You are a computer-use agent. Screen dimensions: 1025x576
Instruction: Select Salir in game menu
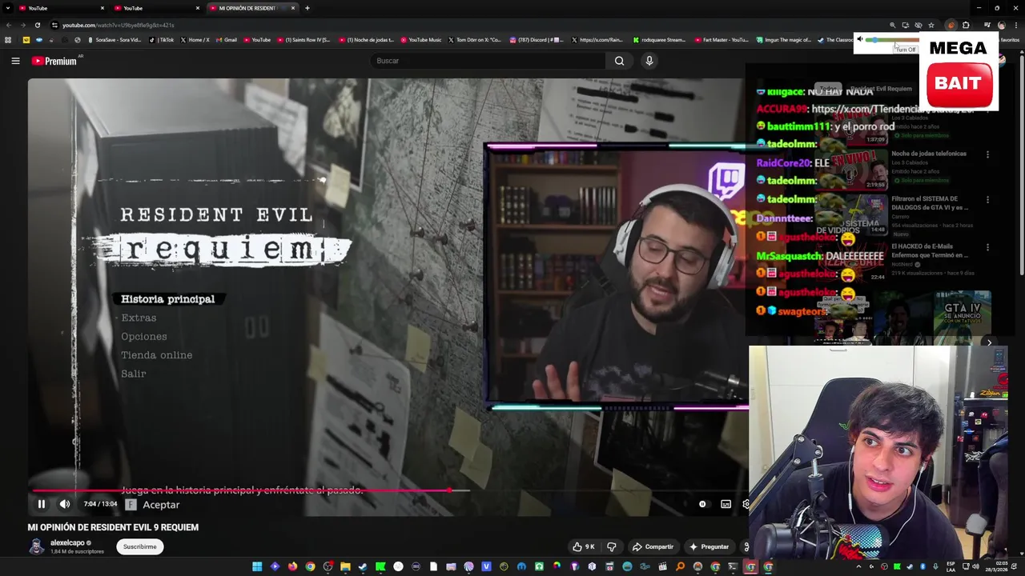(134, 374)
